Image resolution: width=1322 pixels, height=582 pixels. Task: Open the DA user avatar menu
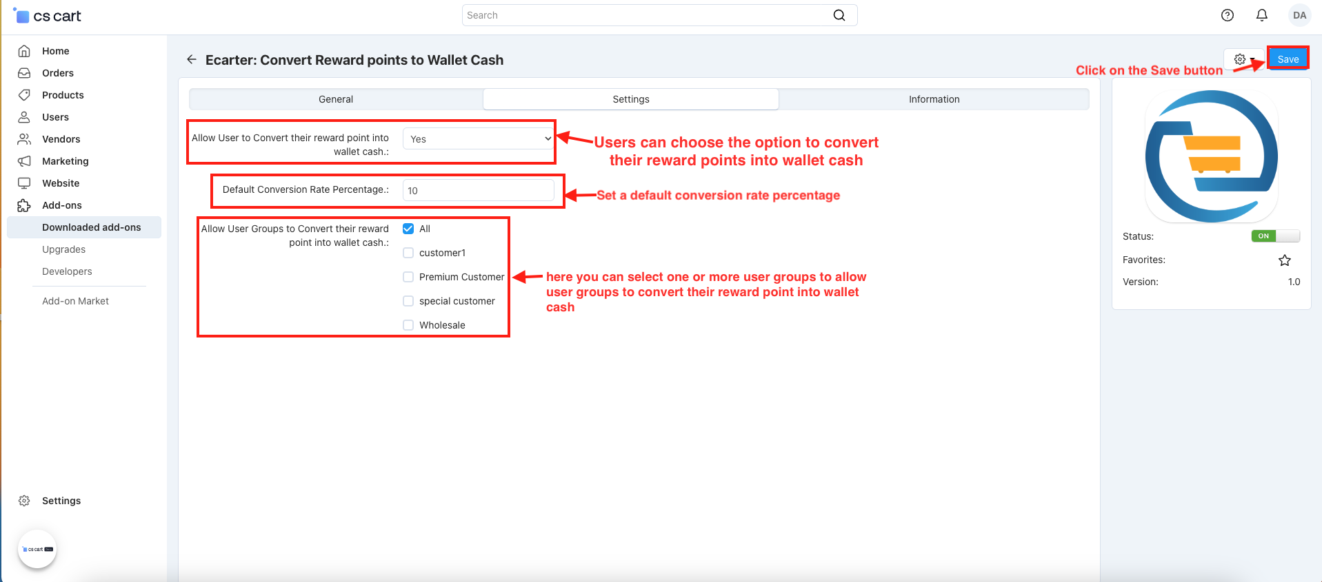coord(1299,15)
